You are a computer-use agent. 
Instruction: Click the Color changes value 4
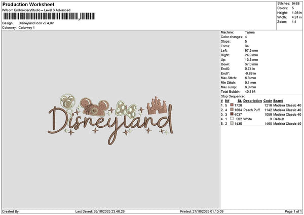click(246, 37)
